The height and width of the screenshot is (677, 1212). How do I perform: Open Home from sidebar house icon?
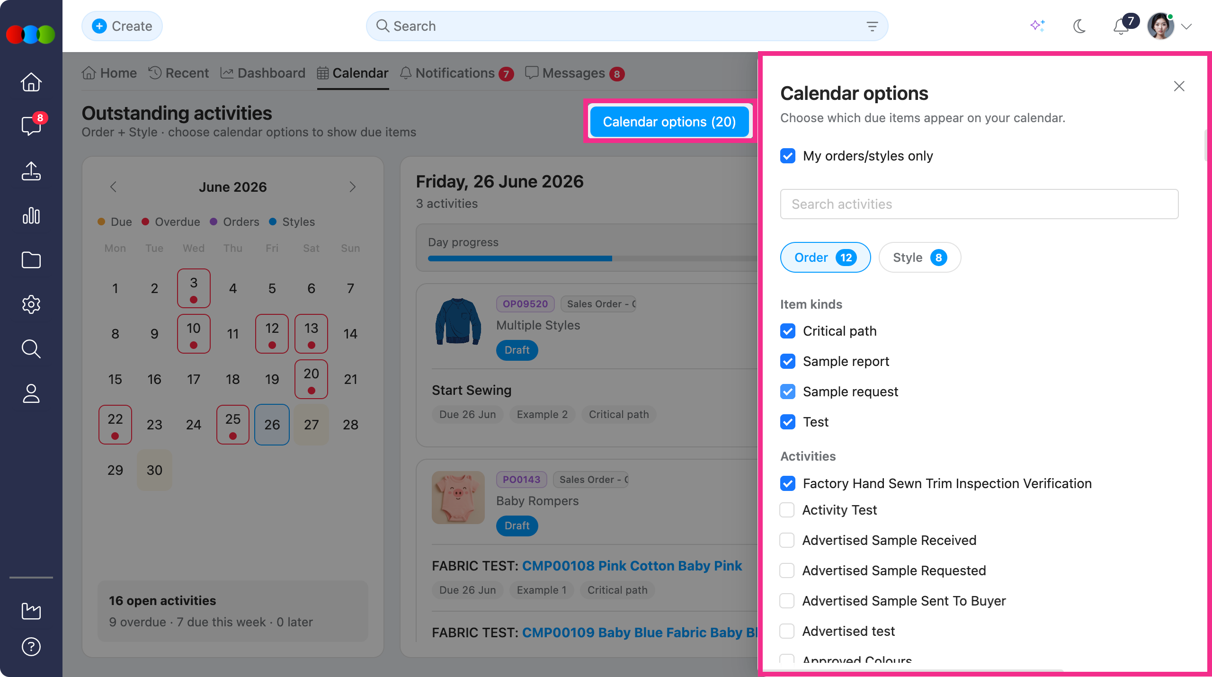[x=31, y=82]
